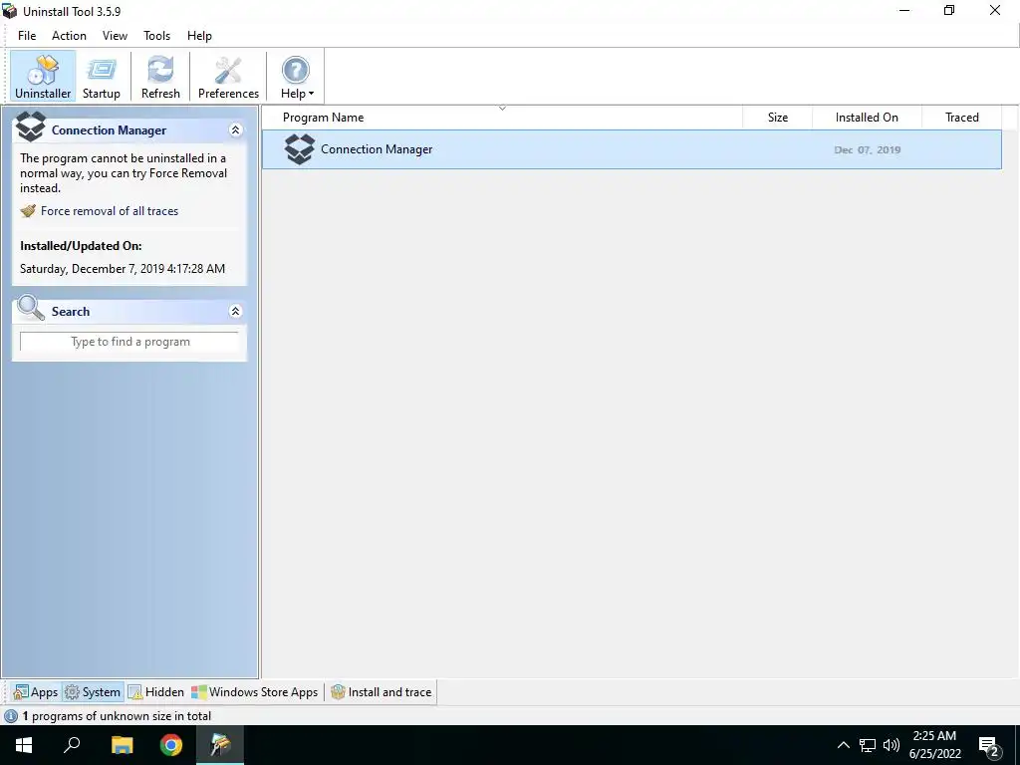Screen dimensions: 1020x765
Task: Open the notification center icon
Action: point(989,747)
